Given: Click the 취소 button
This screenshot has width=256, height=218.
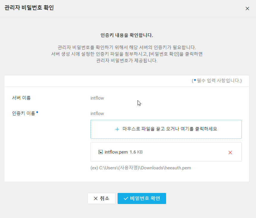Looking at the screenshot, I should 102,198.
